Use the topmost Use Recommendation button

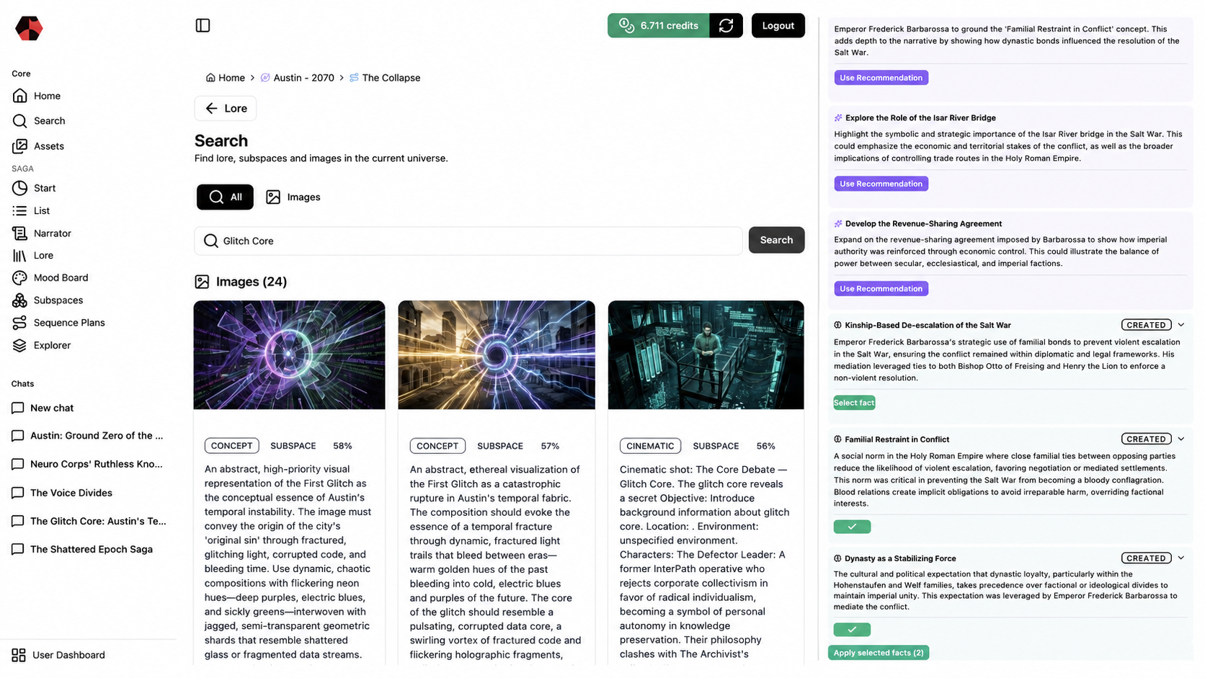point(881,78)
